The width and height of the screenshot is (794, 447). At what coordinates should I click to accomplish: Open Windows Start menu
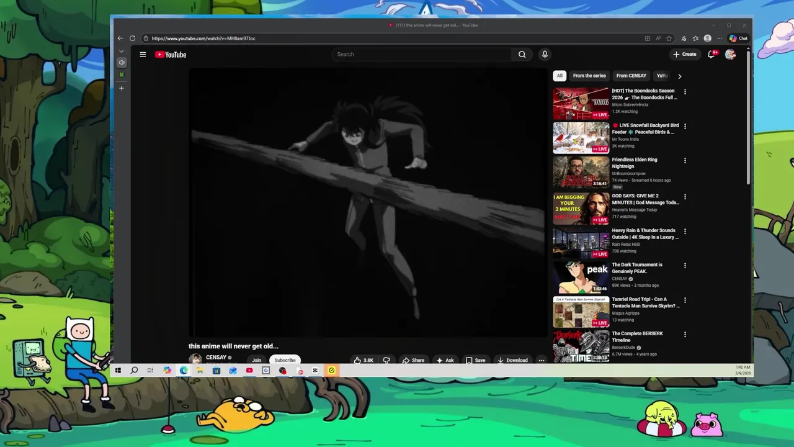tap(118, 371)
